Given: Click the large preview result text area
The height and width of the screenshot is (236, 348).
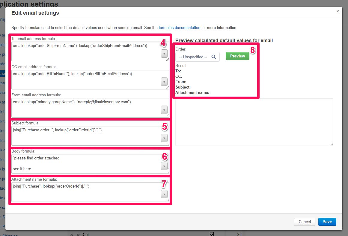Looking at the screenshot, I should (254, 122).
